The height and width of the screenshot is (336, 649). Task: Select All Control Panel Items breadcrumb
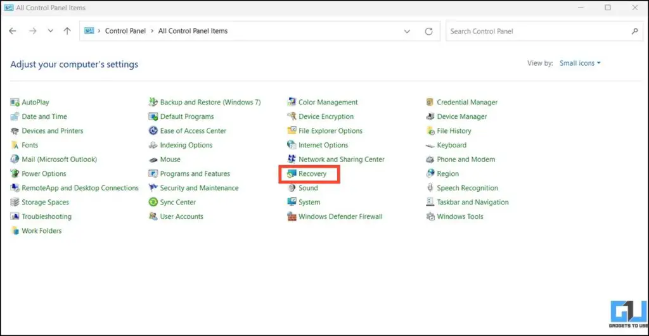click(x=193, y=31)
